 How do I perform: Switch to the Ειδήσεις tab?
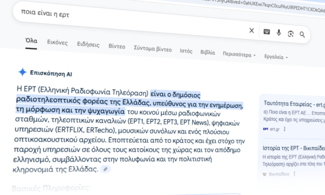(x=88, y=45)
